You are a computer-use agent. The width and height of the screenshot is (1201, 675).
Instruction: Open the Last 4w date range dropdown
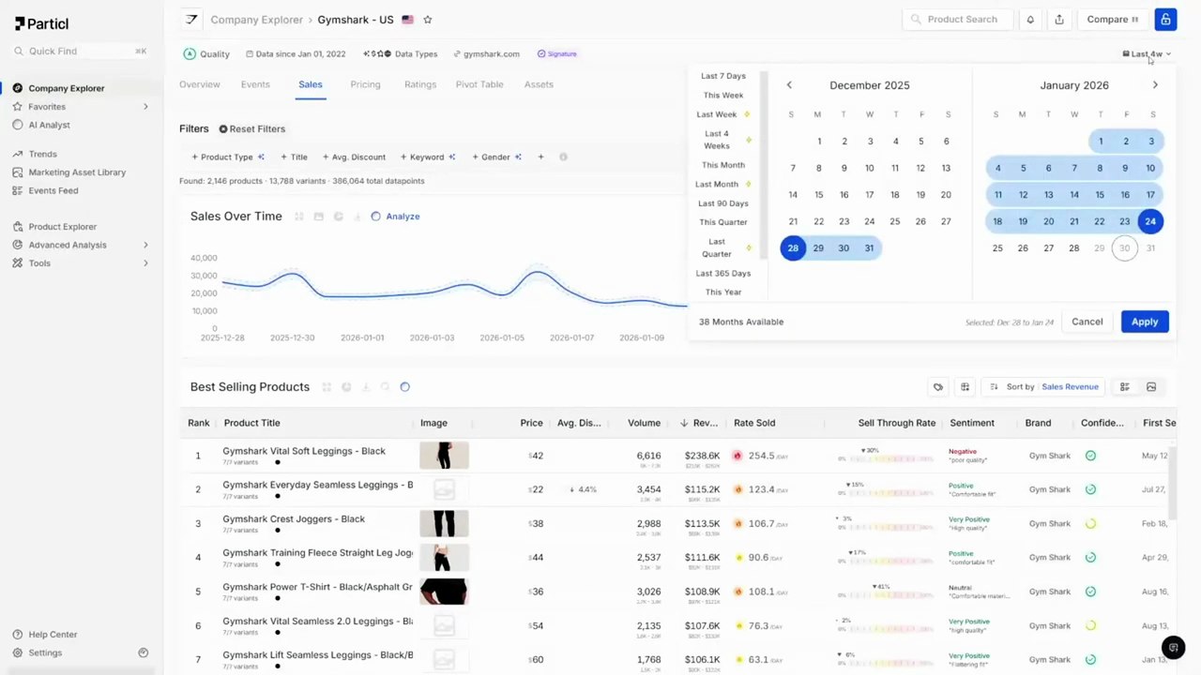1147,54
